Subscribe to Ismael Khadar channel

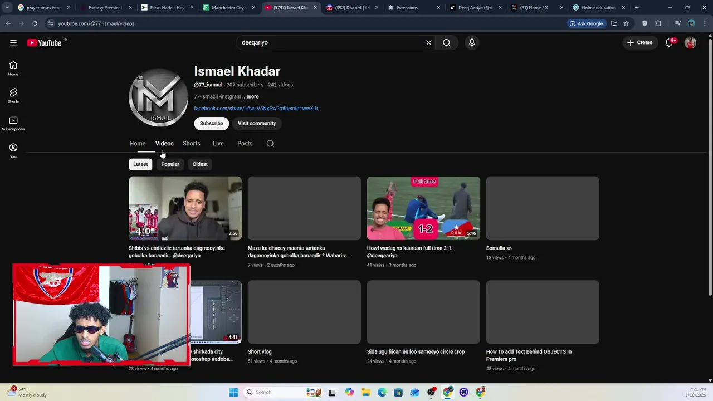point(212,124)
